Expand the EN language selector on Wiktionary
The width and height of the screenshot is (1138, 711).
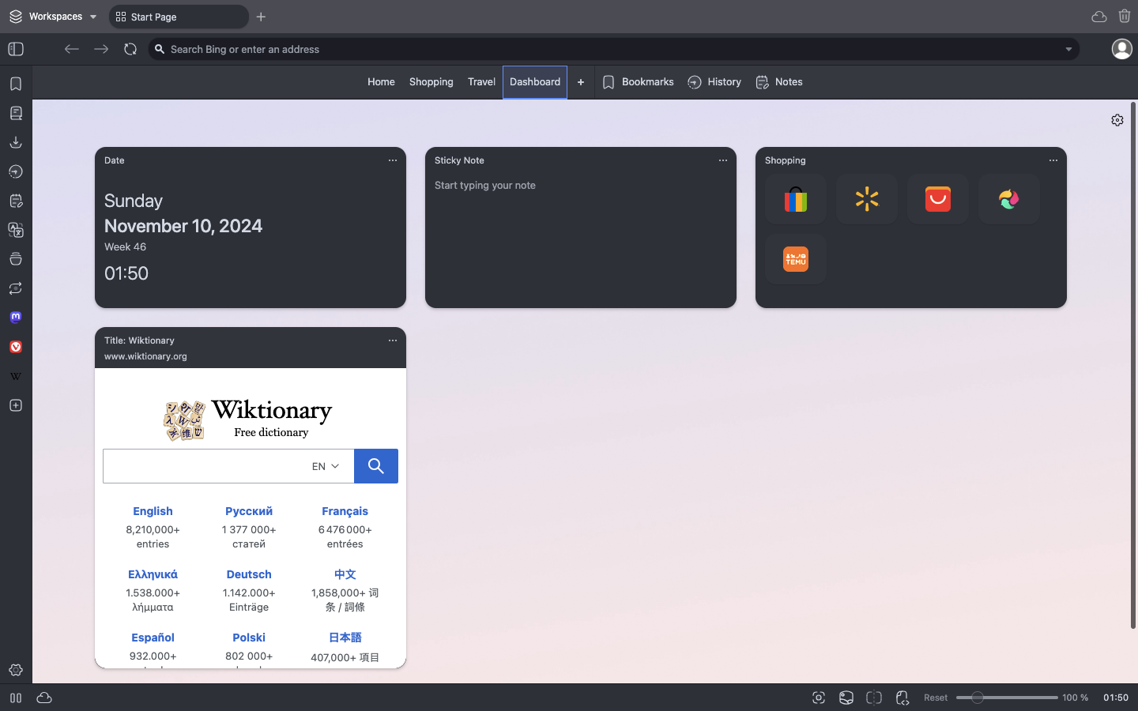point(326,466)
